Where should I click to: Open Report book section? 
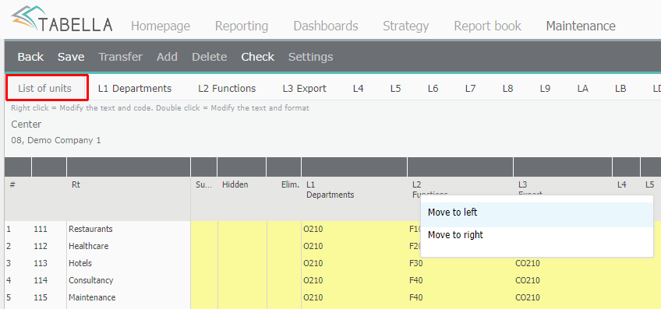487,26
